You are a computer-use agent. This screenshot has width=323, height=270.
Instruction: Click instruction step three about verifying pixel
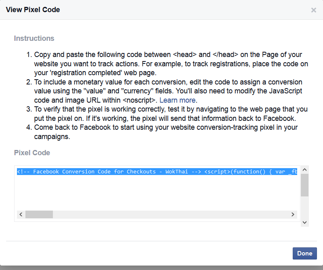[x=167, y=114]
